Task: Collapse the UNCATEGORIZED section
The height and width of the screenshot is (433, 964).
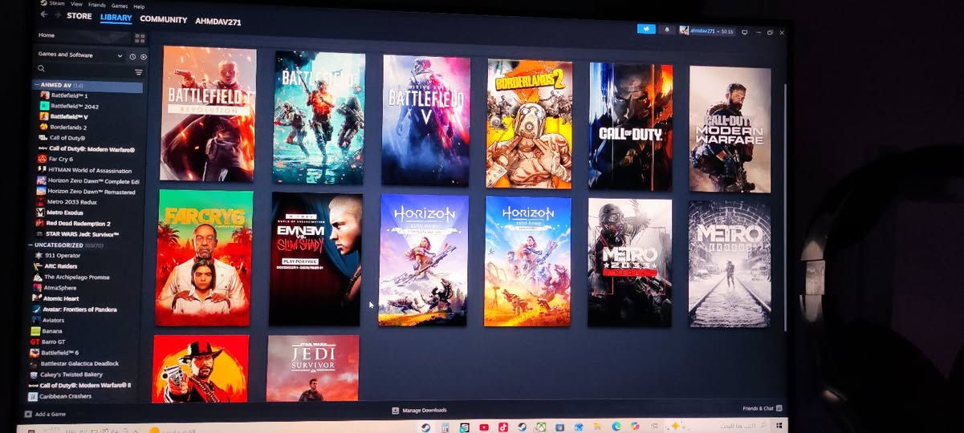Action: tap(31, 245)
